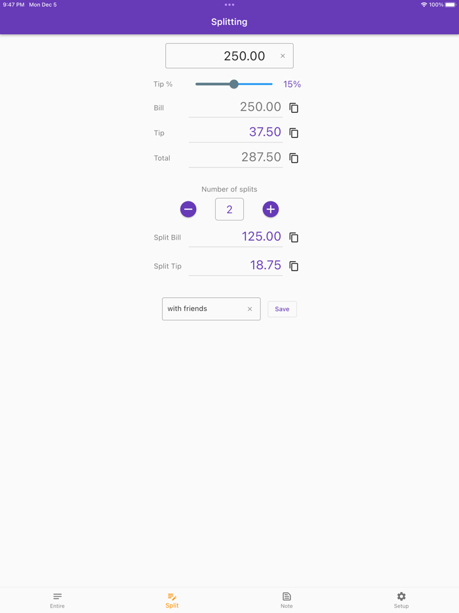Tap the ellipsis indicator above the Splitting title
The image size is (459, 613).
(229, 5)
